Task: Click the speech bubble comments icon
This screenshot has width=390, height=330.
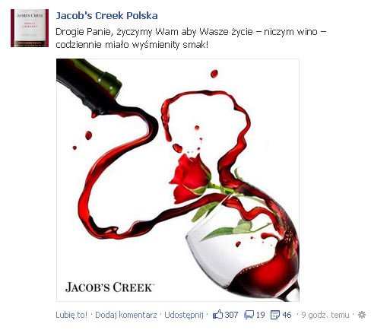Action: point(249,315)
